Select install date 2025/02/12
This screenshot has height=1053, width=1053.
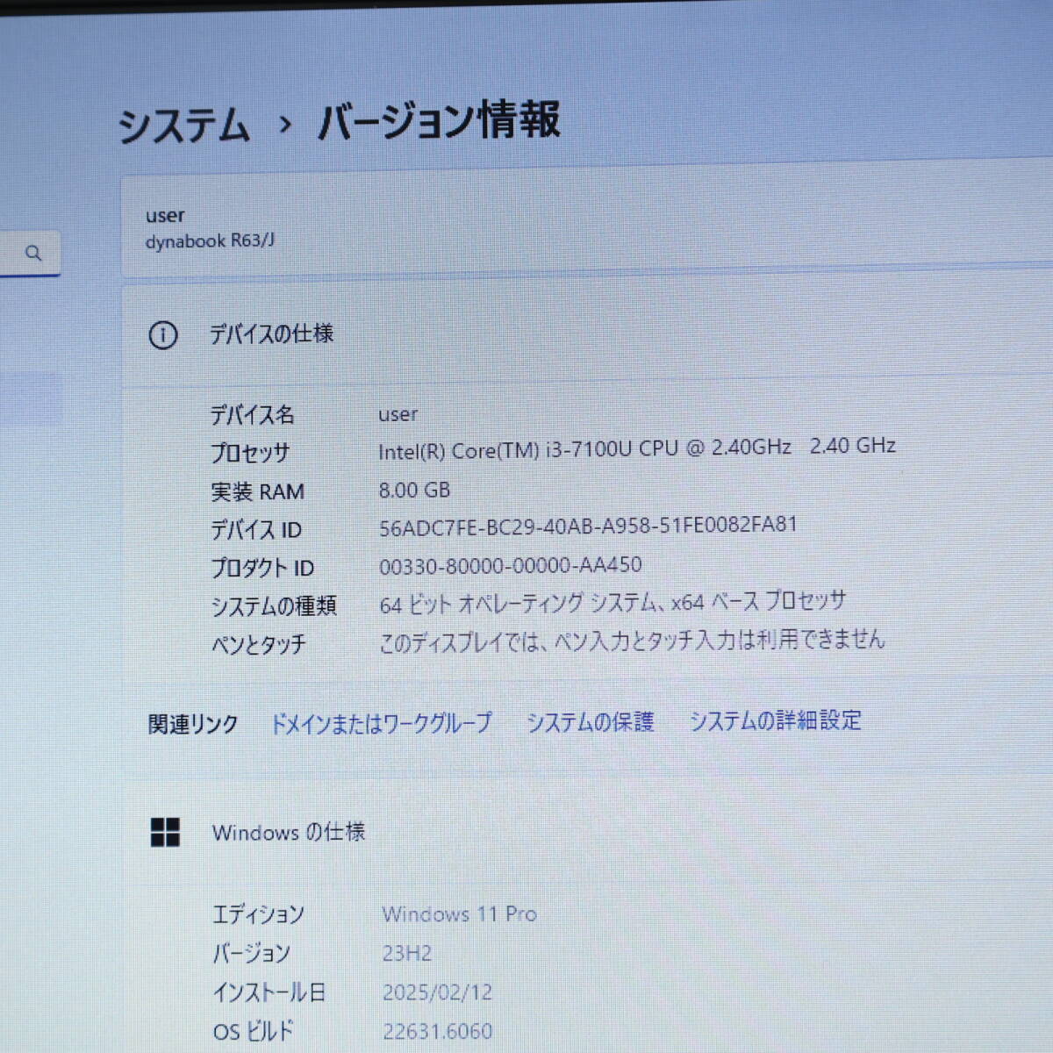[x=438, y=992]
